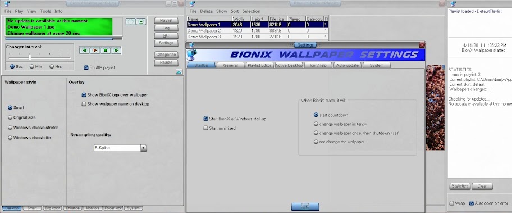
Task: Check the Start minimized option
Action: (205, 128)
